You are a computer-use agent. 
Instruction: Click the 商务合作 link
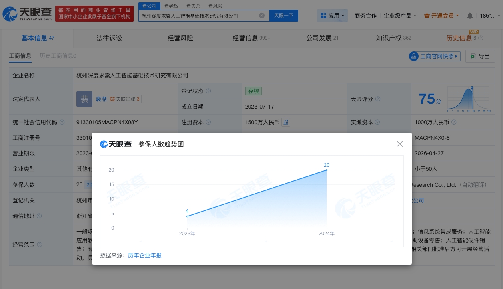coord(365,16)
